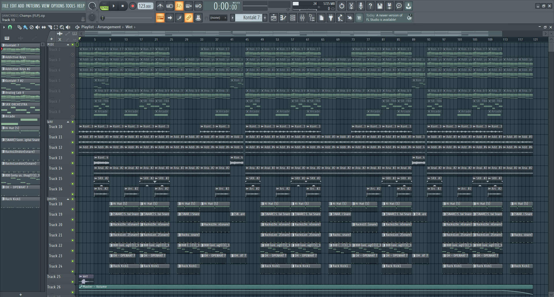Mute Track 18 with its green light
This screenshot has height=297, width=554.
[x=73, y=209]
